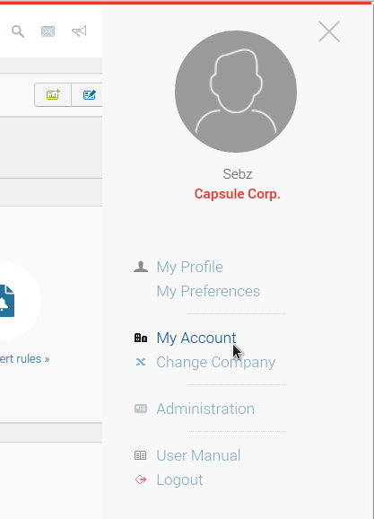The height and width of the screenshot is (519, 374).
Task: Open the User Manual link
Action: point(198,455)
